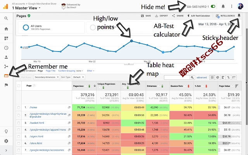This screenshot has height=155, width=248.
Task: Select Page Title primary dimension
Action: point(51,71)
